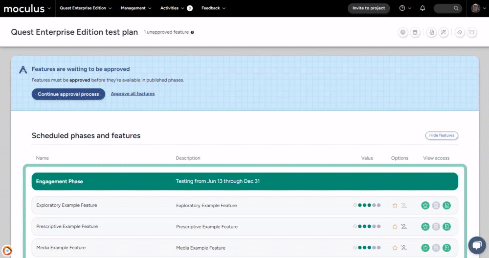The height and width of the screenshot is (258, 489).
Task: Toggle the gray middle access icon on Media Example Feature
Action: point(436,248)
